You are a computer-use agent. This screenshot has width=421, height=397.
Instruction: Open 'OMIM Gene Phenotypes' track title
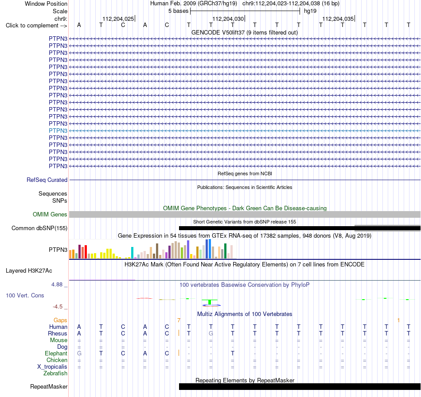[x=245, y=208]
